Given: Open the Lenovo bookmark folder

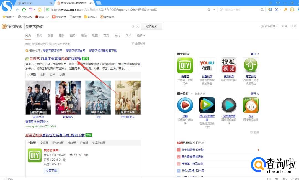Looking at the screenshot, I should point(90,17).
